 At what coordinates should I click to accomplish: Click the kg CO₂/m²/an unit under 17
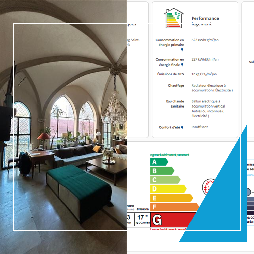[142, 223]
